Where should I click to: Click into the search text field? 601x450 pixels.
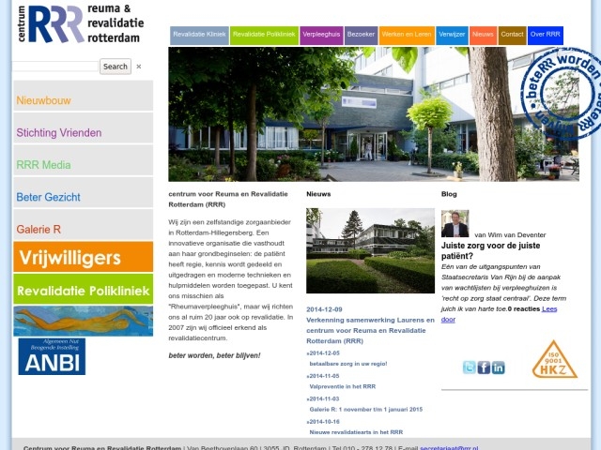coord(55,67)
